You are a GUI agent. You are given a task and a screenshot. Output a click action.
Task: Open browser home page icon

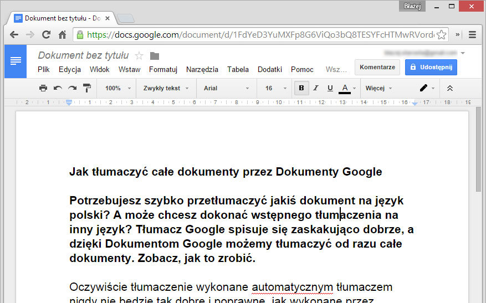(62, 35)
